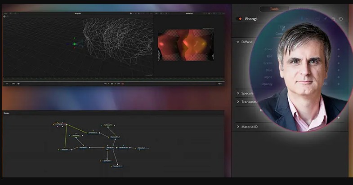Select the MediaOut1 node
This screenshot has height=185, width=353.
[x=142, y=148]
